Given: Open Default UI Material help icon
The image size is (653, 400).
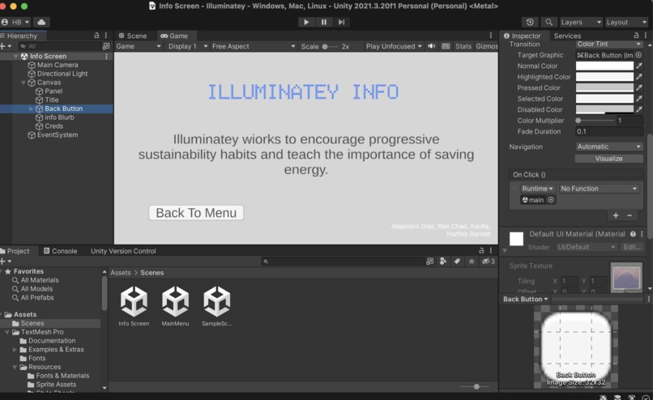Looking at the screenshot, I should (x=633, y=234).
